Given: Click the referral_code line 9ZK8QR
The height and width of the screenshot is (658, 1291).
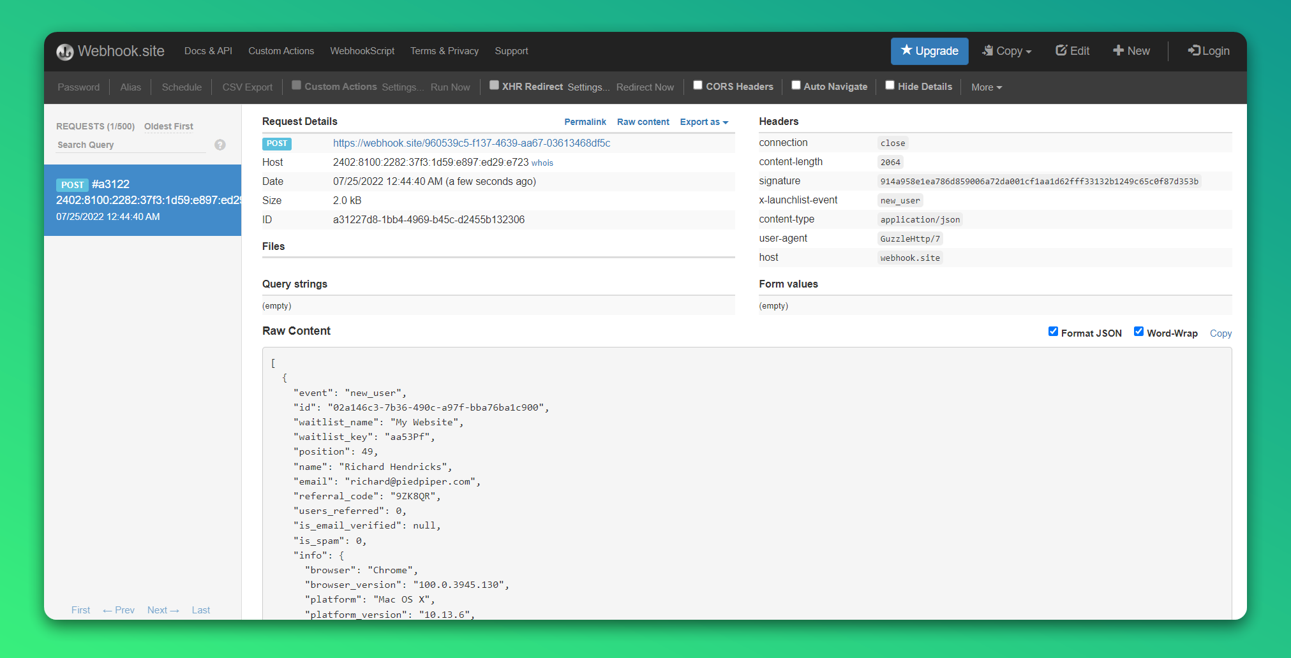Looking at the screenshot, I should point(367,497).
